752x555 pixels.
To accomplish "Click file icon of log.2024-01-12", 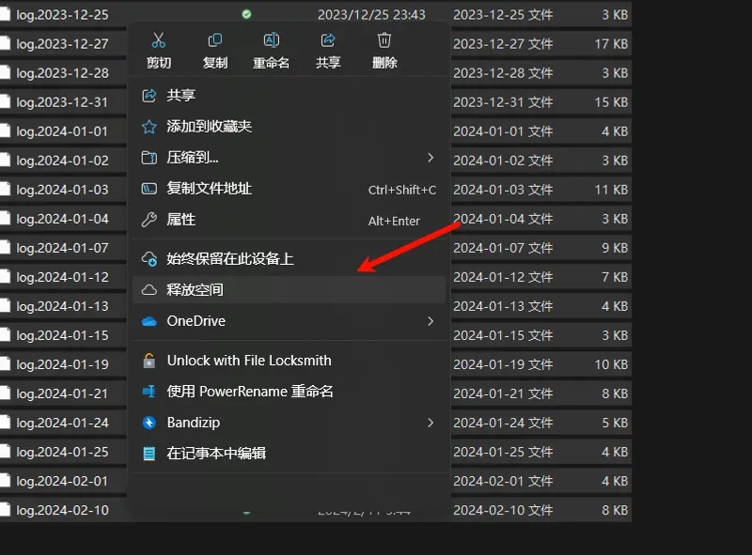I will pyautogui.click(x=6, y=277).
